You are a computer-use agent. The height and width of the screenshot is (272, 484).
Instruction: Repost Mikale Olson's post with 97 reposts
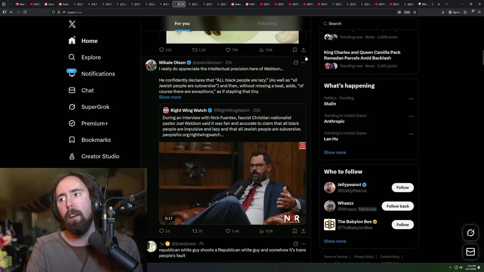(198, 231)
